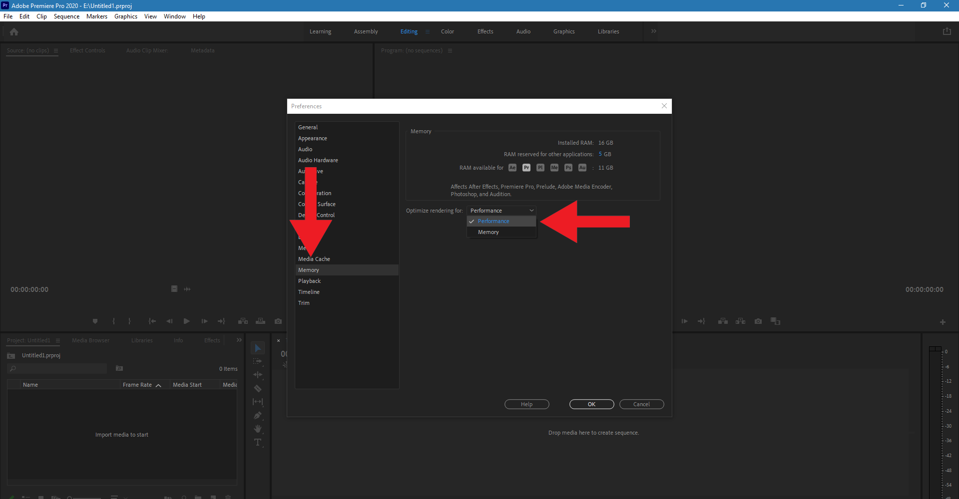The width and height of the screenshot is (959, 499).
Task: Select the Type tool
Action: click(x=258, y=442)
